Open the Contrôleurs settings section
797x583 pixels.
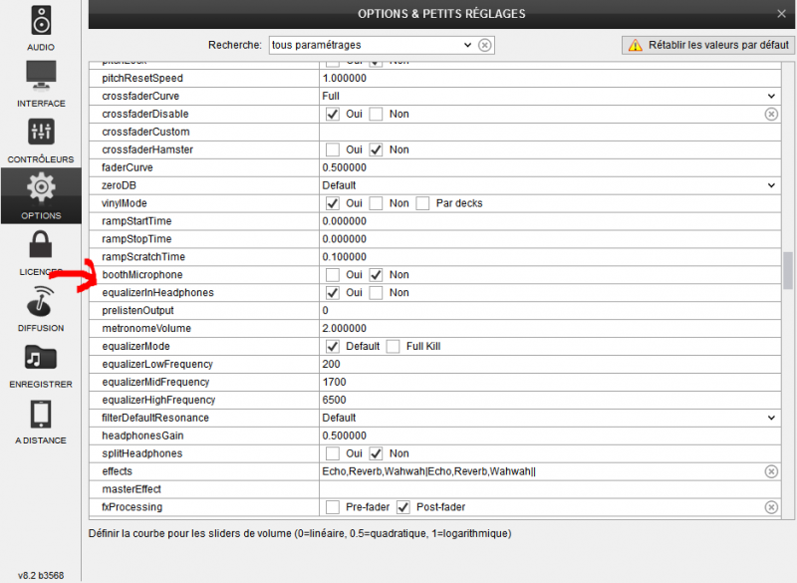coord(41,140)
